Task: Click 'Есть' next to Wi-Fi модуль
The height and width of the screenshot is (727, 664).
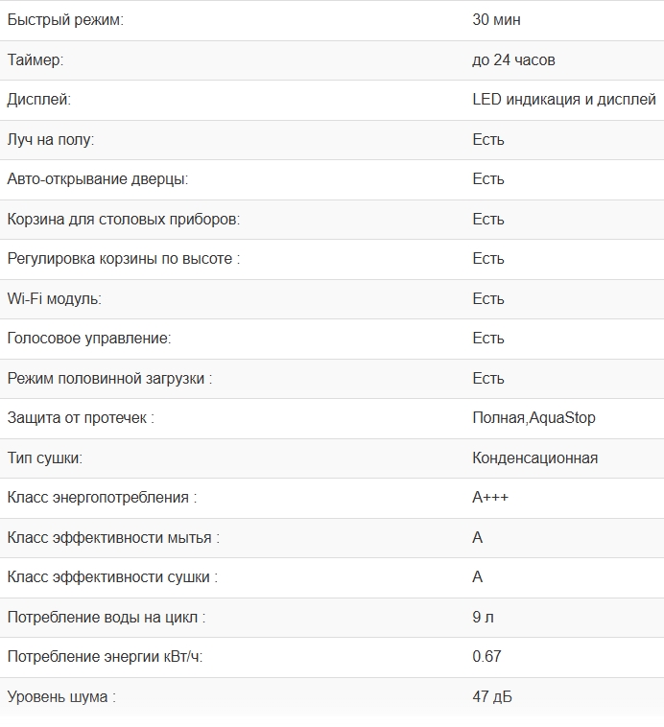Action: 488,299
